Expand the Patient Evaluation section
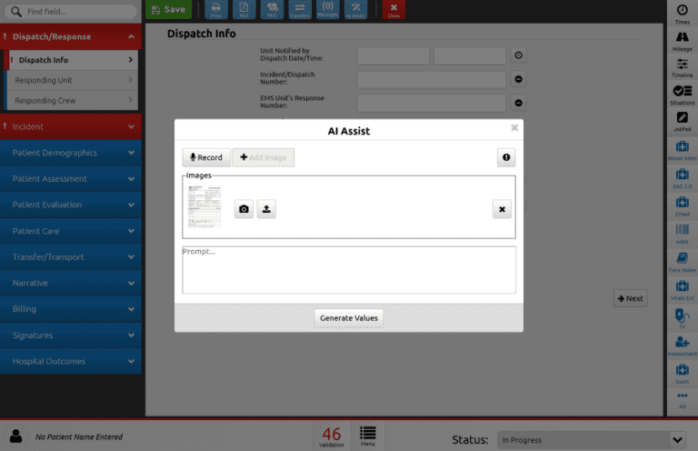Viewport: 698px width, 451px height. [71, 205]
